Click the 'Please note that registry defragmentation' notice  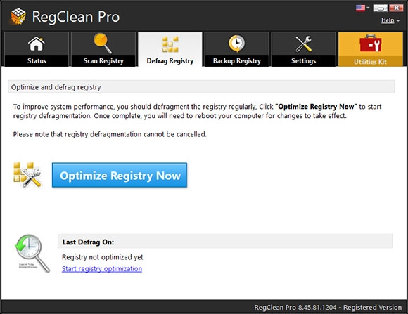110,134
